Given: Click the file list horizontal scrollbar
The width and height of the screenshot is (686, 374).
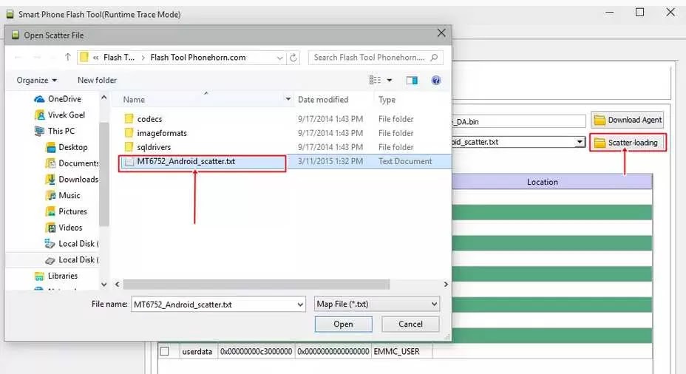Looking at the screenshot, I should click(257, 285).
